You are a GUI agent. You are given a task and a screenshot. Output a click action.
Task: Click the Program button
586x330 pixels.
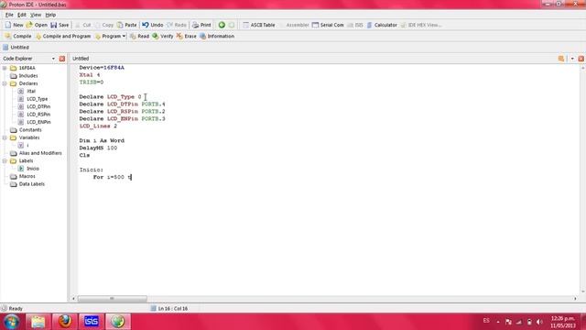coord(108,36)
